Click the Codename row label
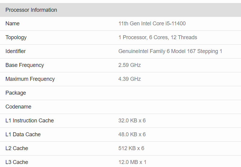241x167 pixels. point(18,107)
